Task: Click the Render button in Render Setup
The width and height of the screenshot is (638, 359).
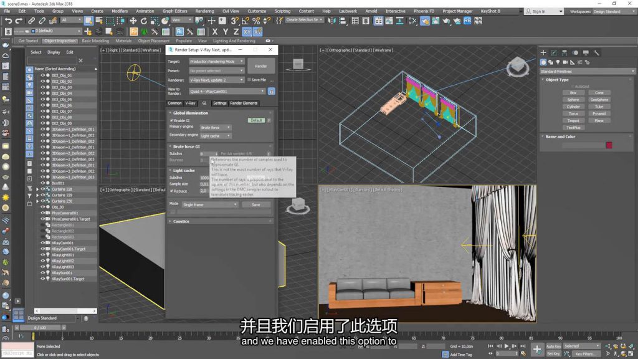Action: click(x=261, y=66)
